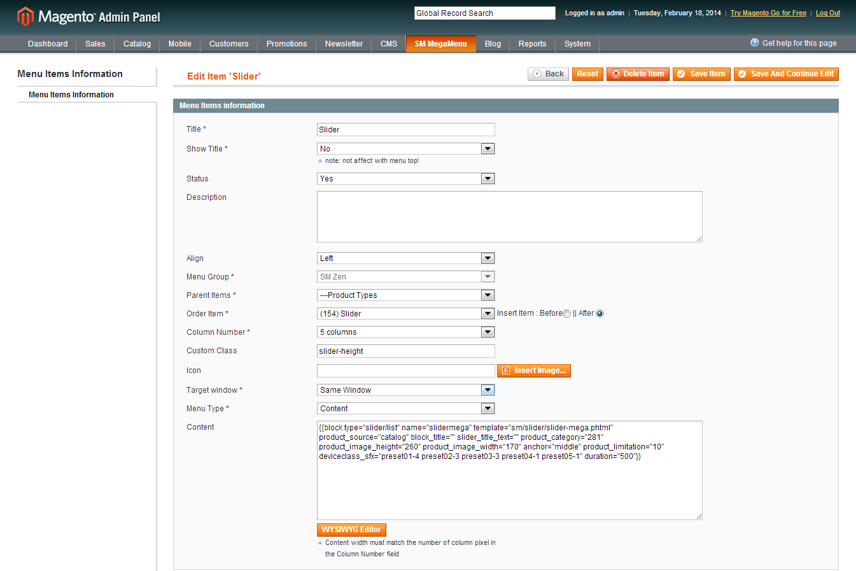This screenshot has height=571, width=856.
Task: Open the Menu Type dropdown
Action: (x=406, y=409)
